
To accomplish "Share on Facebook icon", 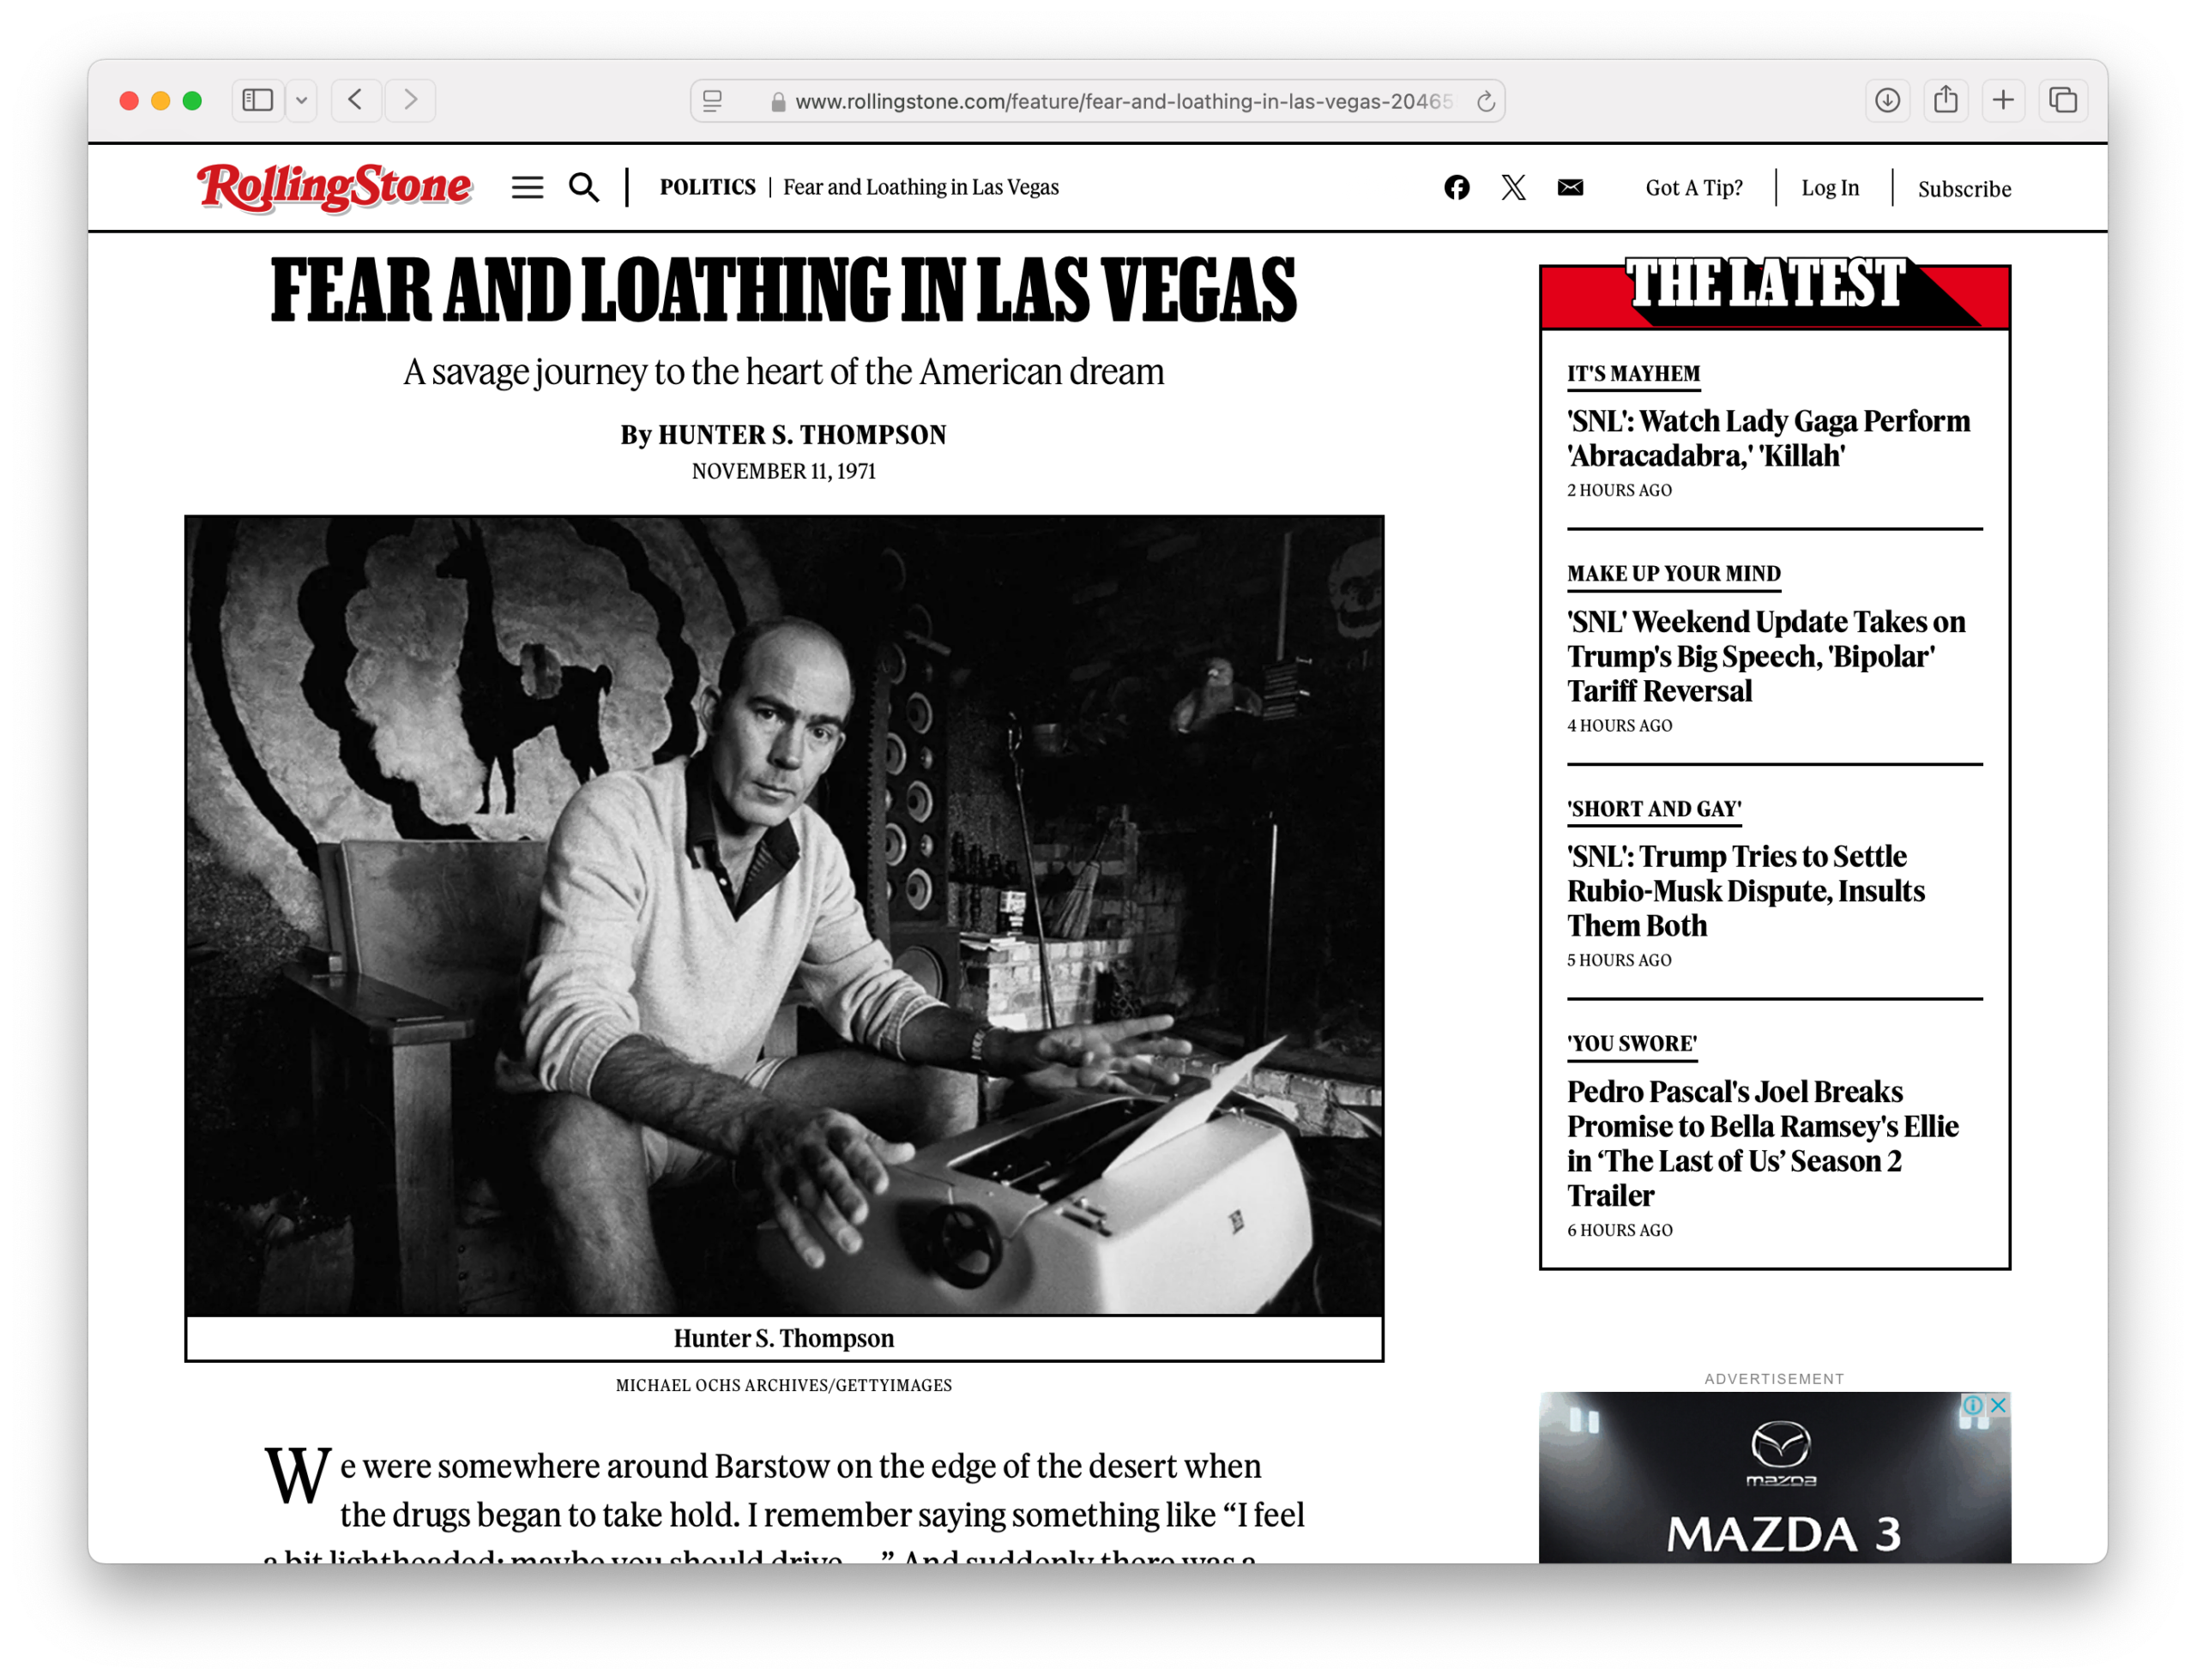I will point(1457,188).
